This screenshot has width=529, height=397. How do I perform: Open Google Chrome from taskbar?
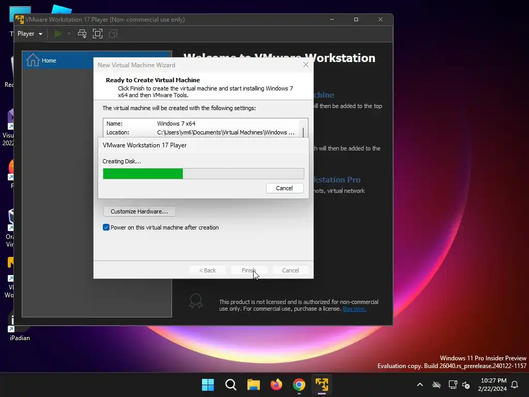[x=299, y=385]
